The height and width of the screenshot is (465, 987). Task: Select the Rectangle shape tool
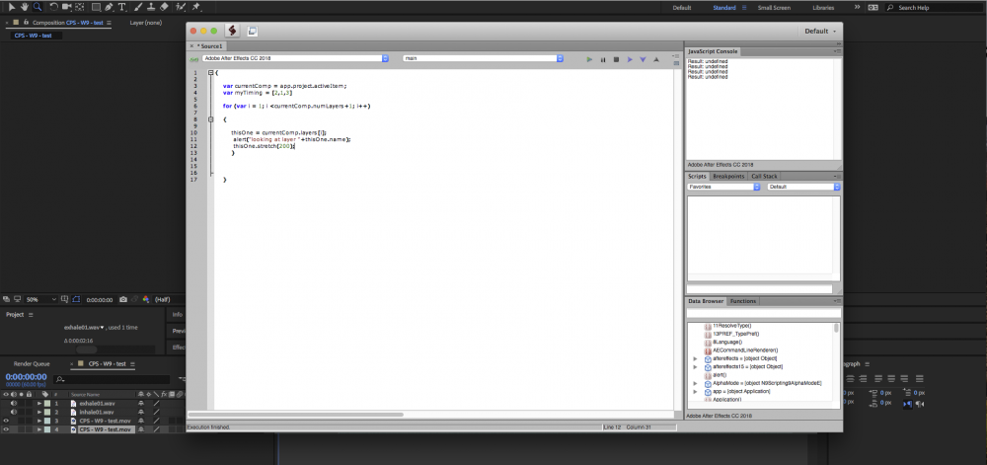[96, 7]
